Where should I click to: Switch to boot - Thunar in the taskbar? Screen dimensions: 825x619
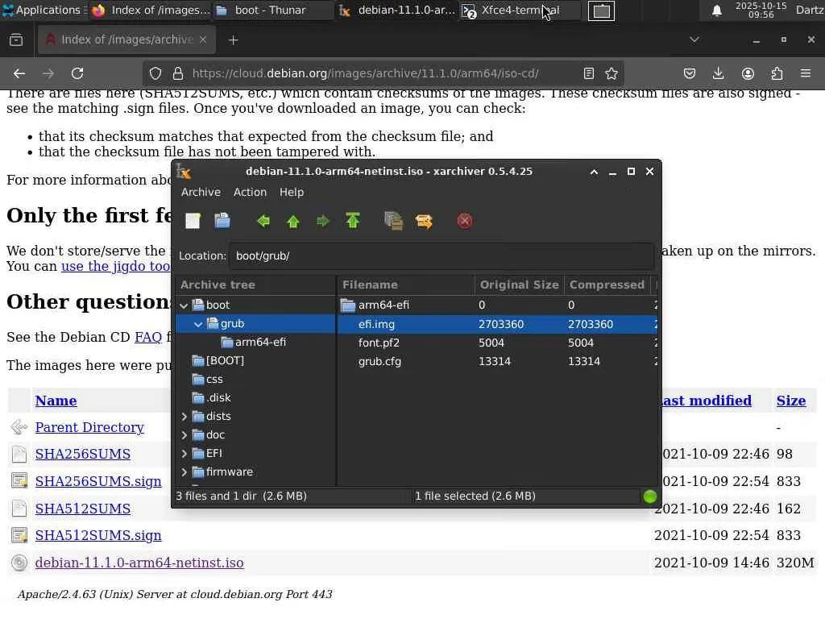[x=272, y=10]
